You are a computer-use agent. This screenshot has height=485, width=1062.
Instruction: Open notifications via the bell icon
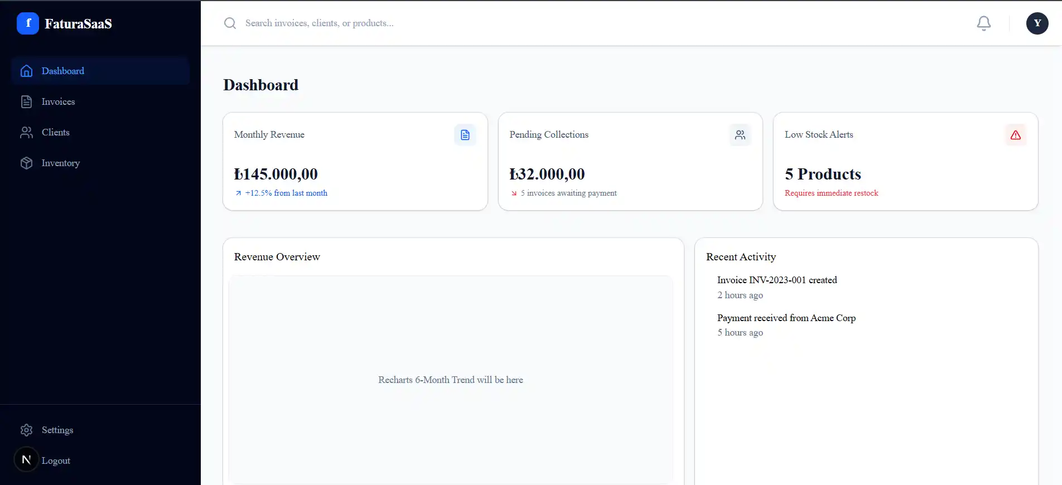tap(984, 23)
